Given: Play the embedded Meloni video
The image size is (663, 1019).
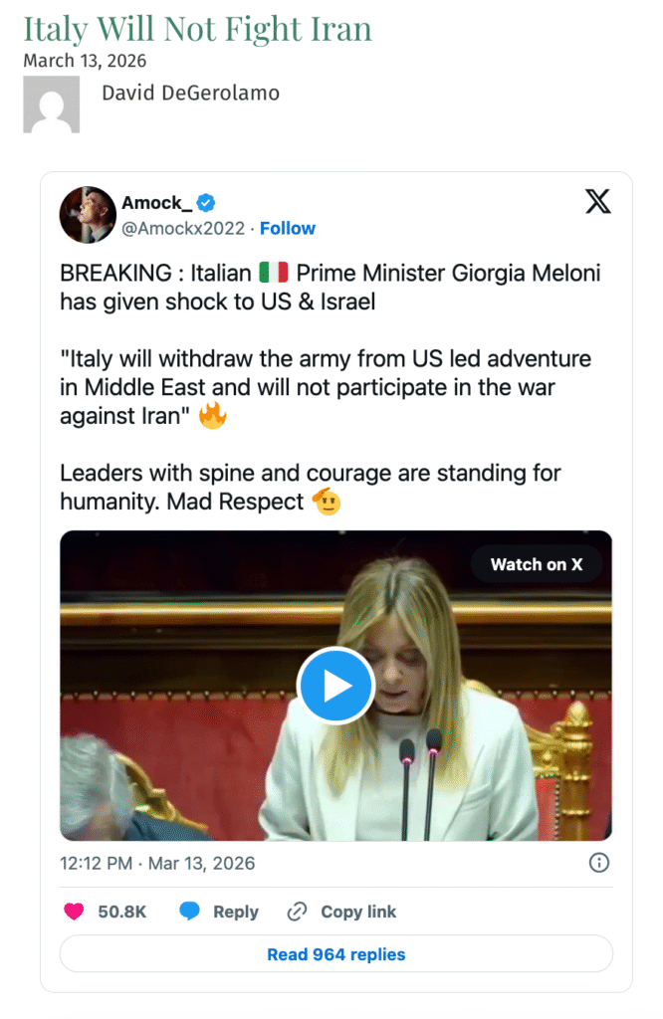Looking at the screenshot, I should 335,685.
